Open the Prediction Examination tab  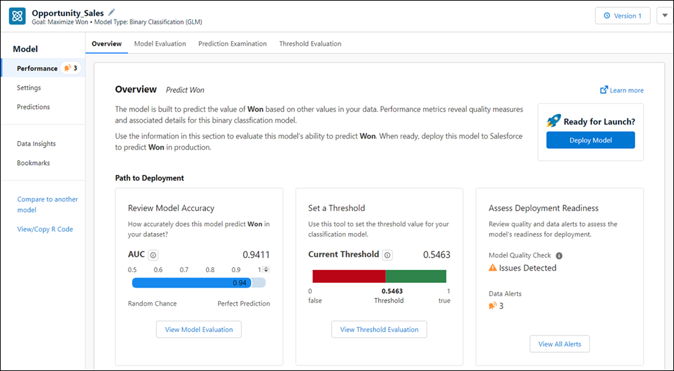pos(232,43)
